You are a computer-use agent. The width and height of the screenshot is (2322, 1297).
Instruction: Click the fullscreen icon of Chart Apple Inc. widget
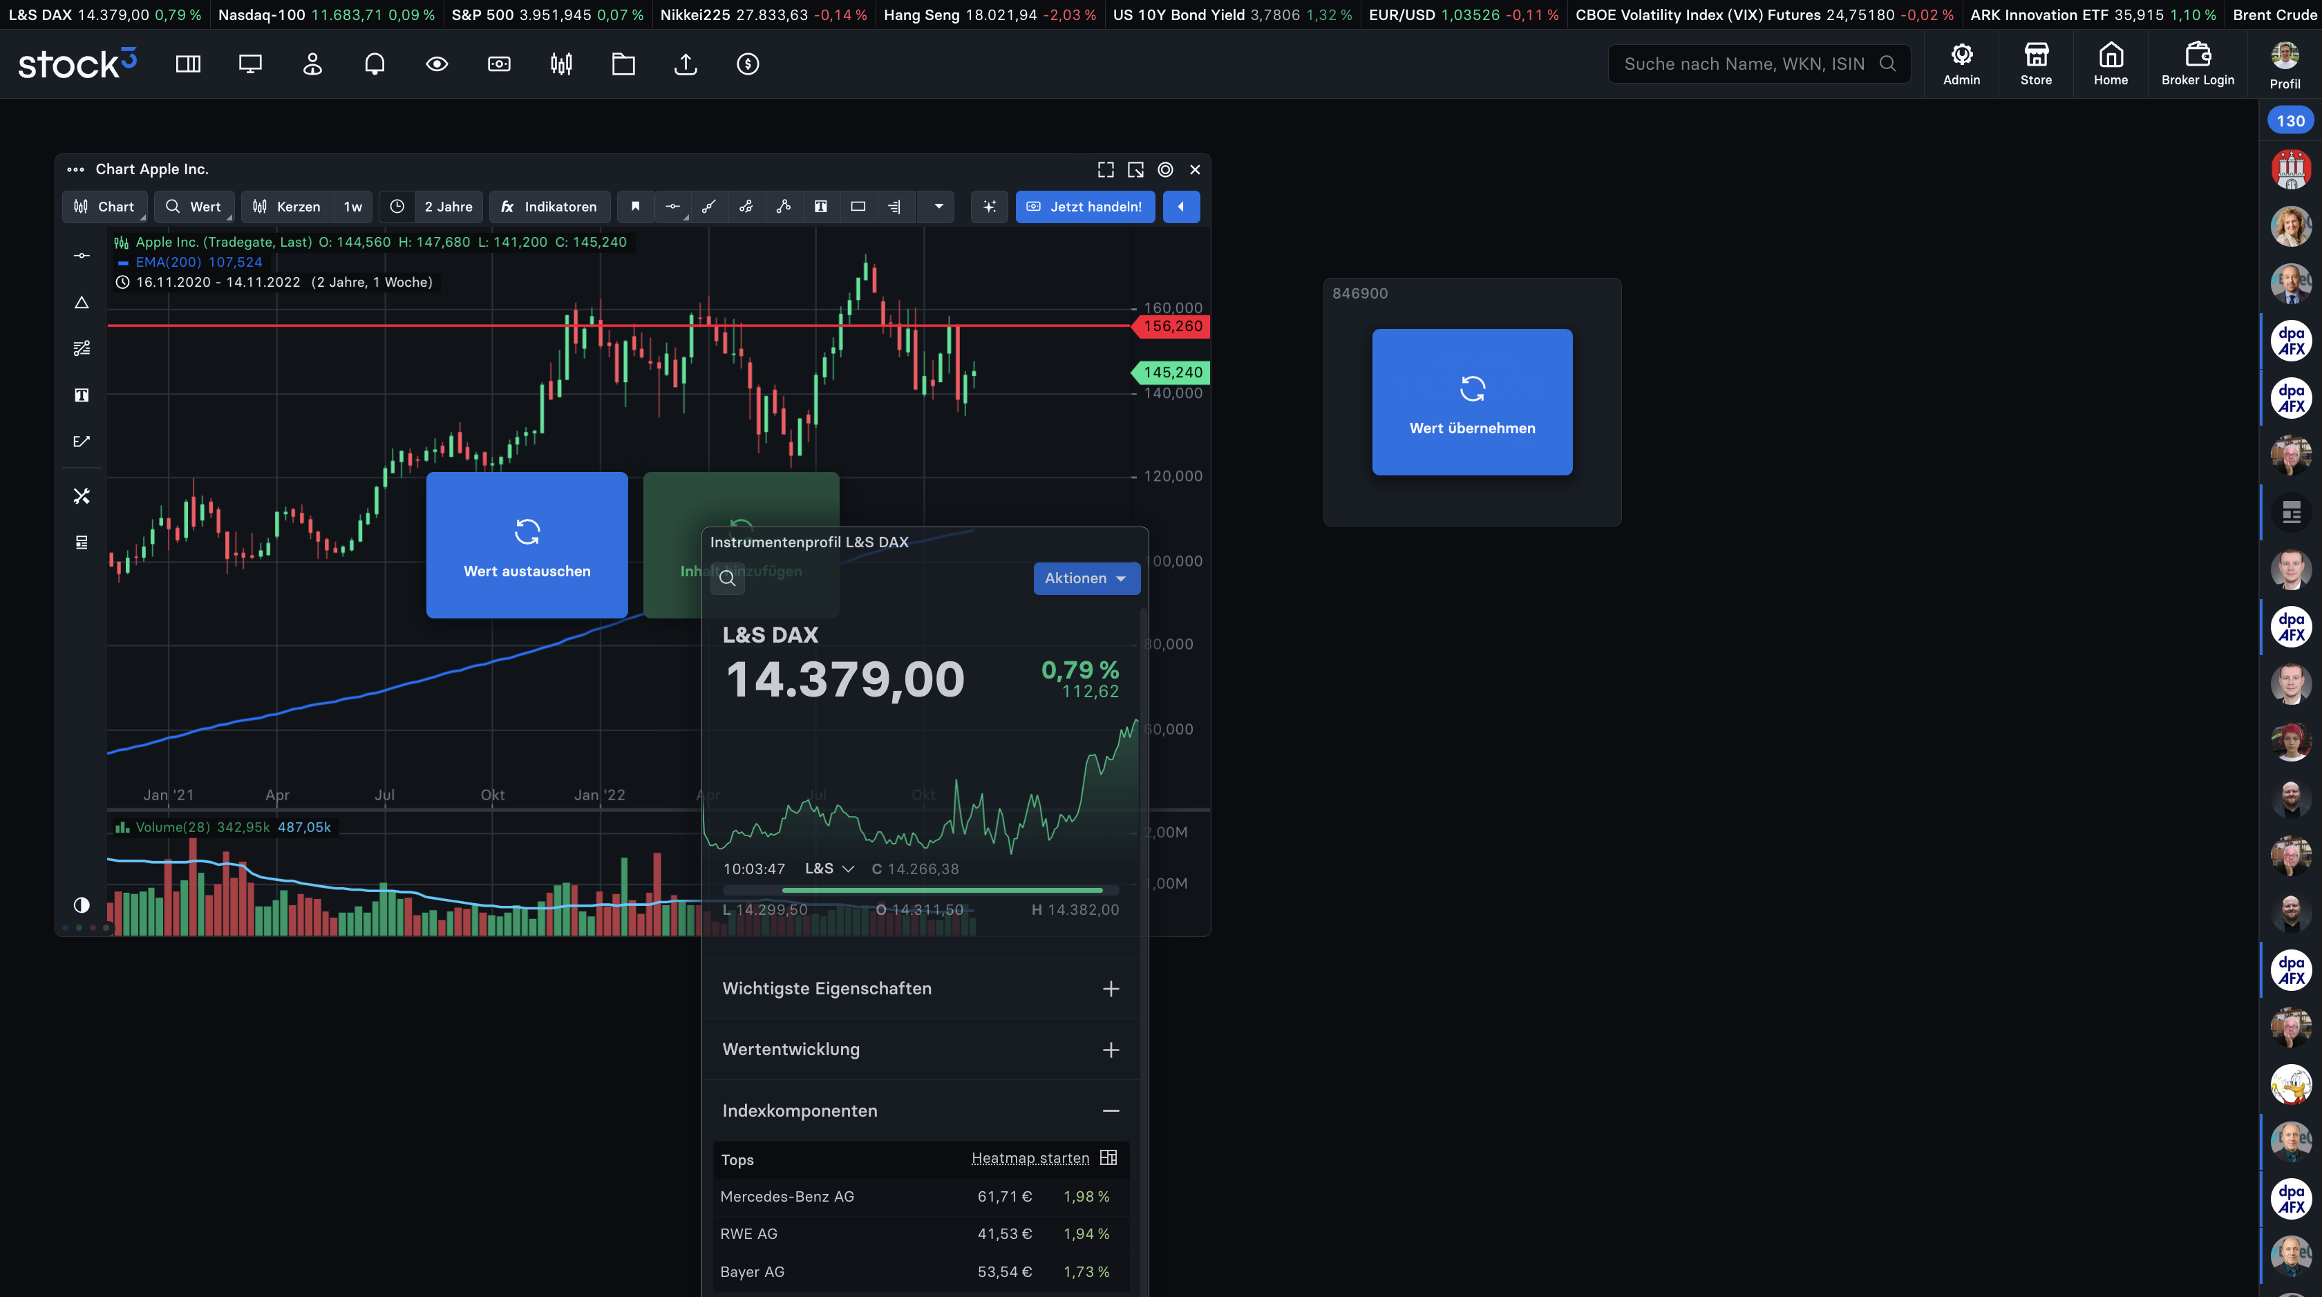(x=1105, y=169)
